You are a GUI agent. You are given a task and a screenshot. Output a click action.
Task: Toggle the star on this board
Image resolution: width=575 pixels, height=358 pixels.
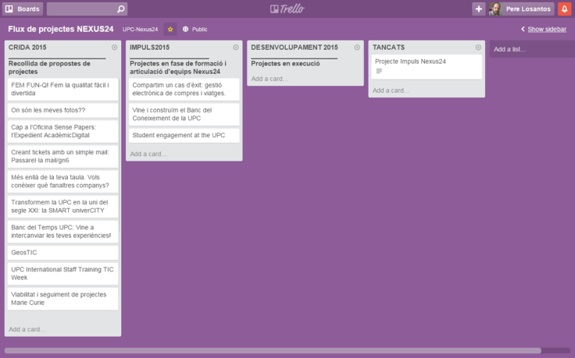(170, 29)
